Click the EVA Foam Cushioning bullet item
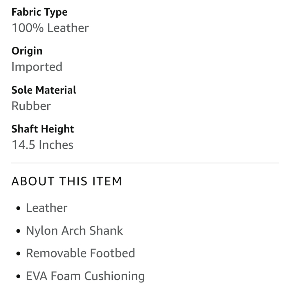Screen dimensions: 290x290 tap(85, 276)
